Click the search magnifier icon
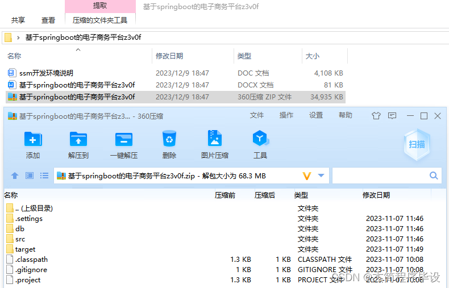449x288 pixels. [x=434, y=176]
